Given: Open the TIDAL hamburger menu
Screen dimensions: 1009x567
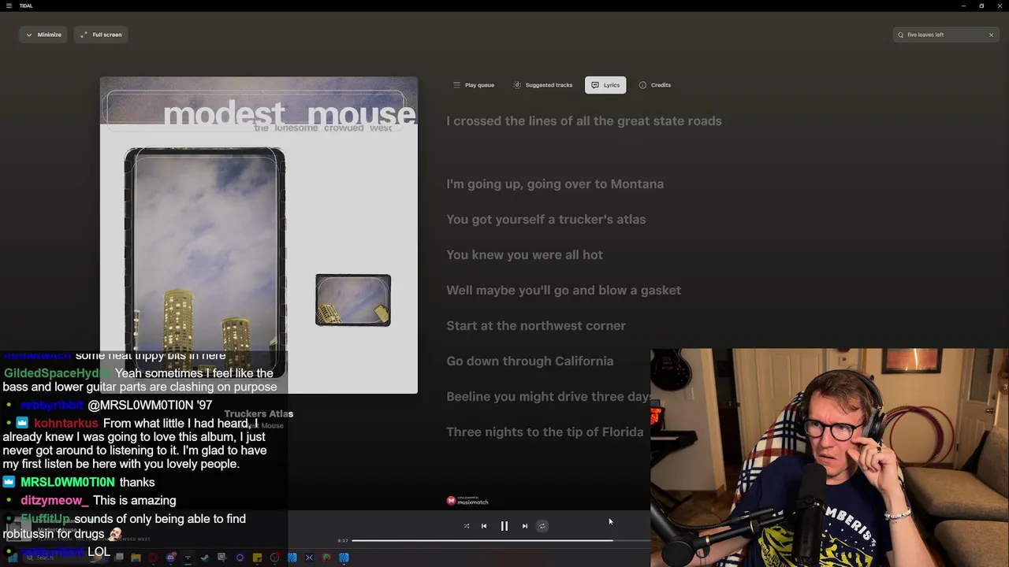Looking at the screenshot, I should [9, 6].
